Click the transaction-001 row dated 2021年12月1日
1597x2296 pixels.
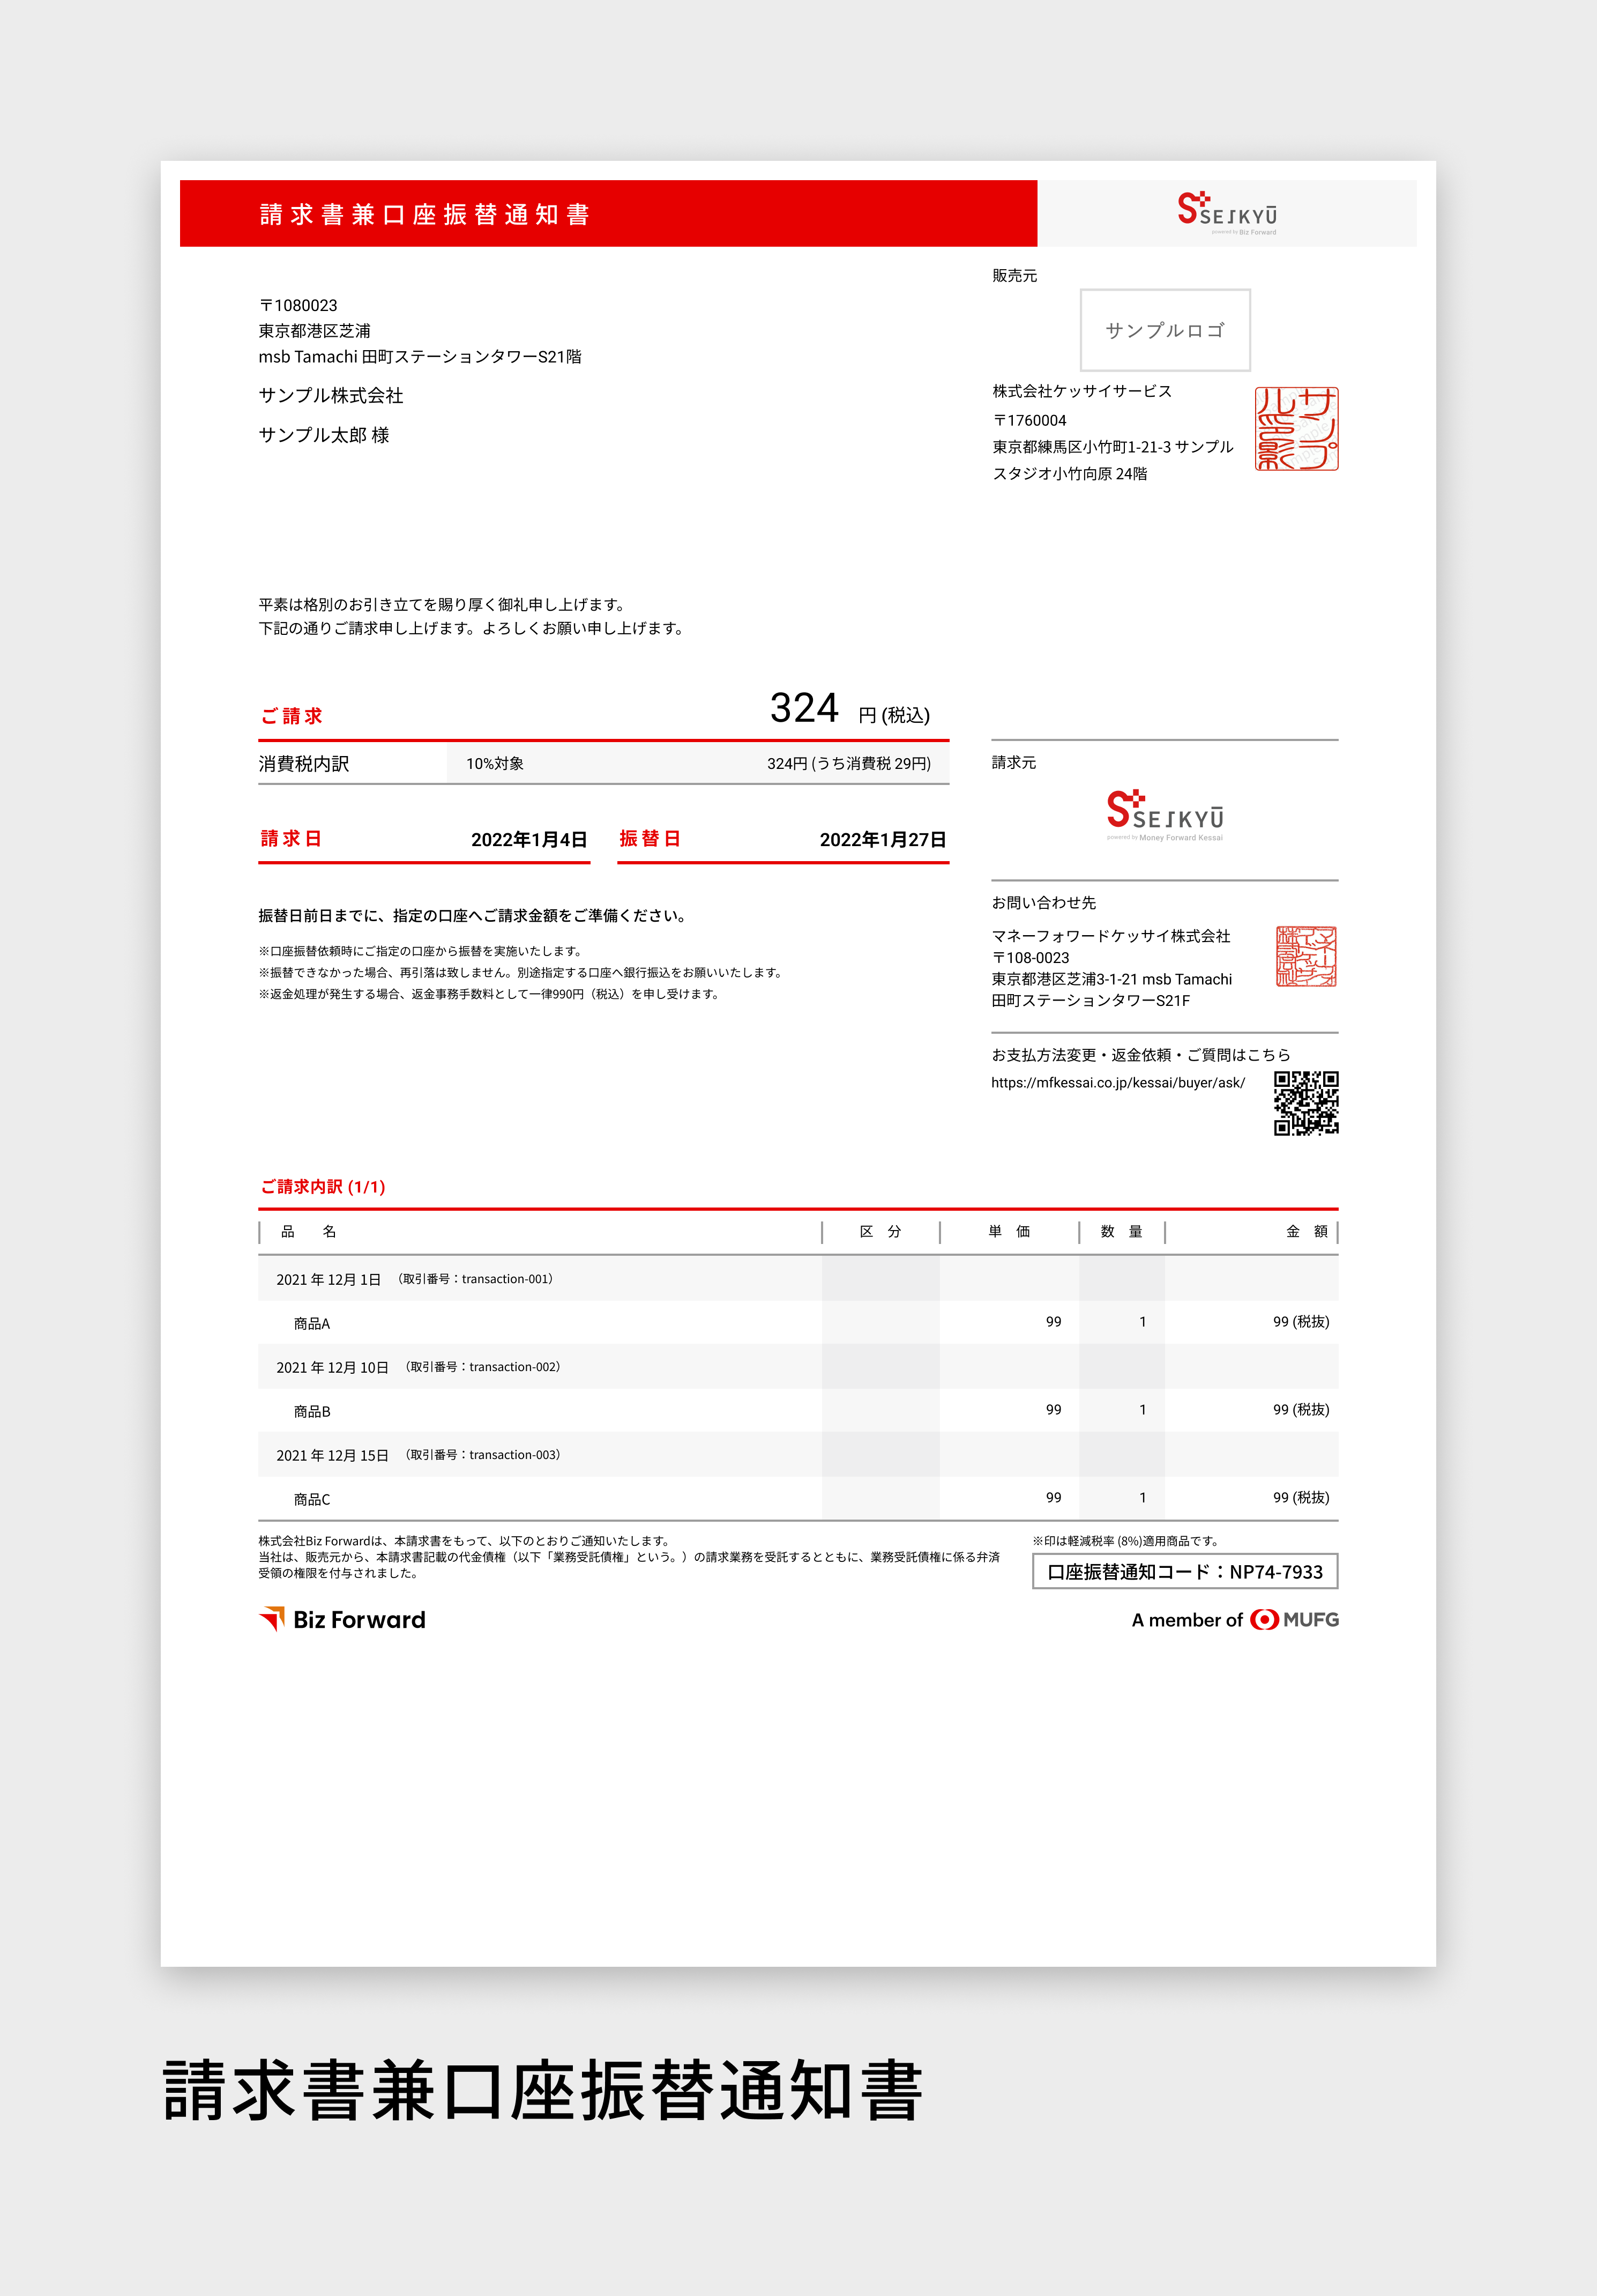797,1279
